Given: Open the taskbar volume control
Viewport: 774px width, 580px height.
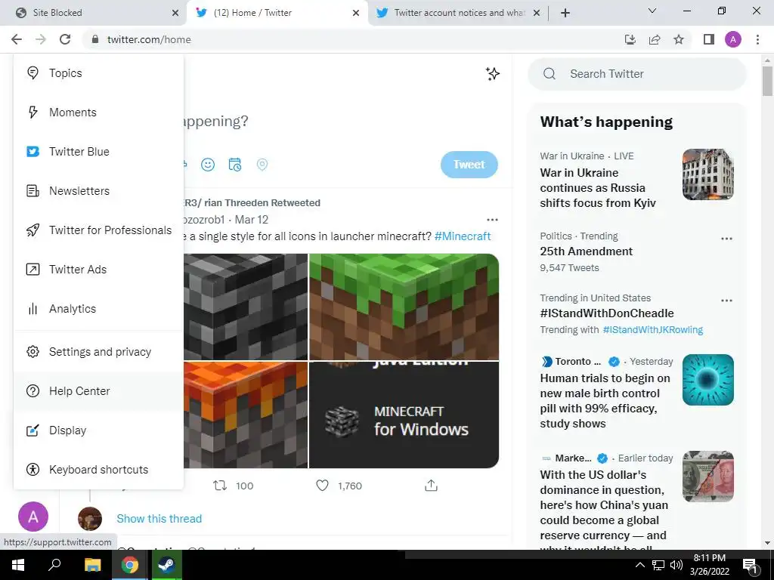Looking at the screenshot, I should point(676,565).
